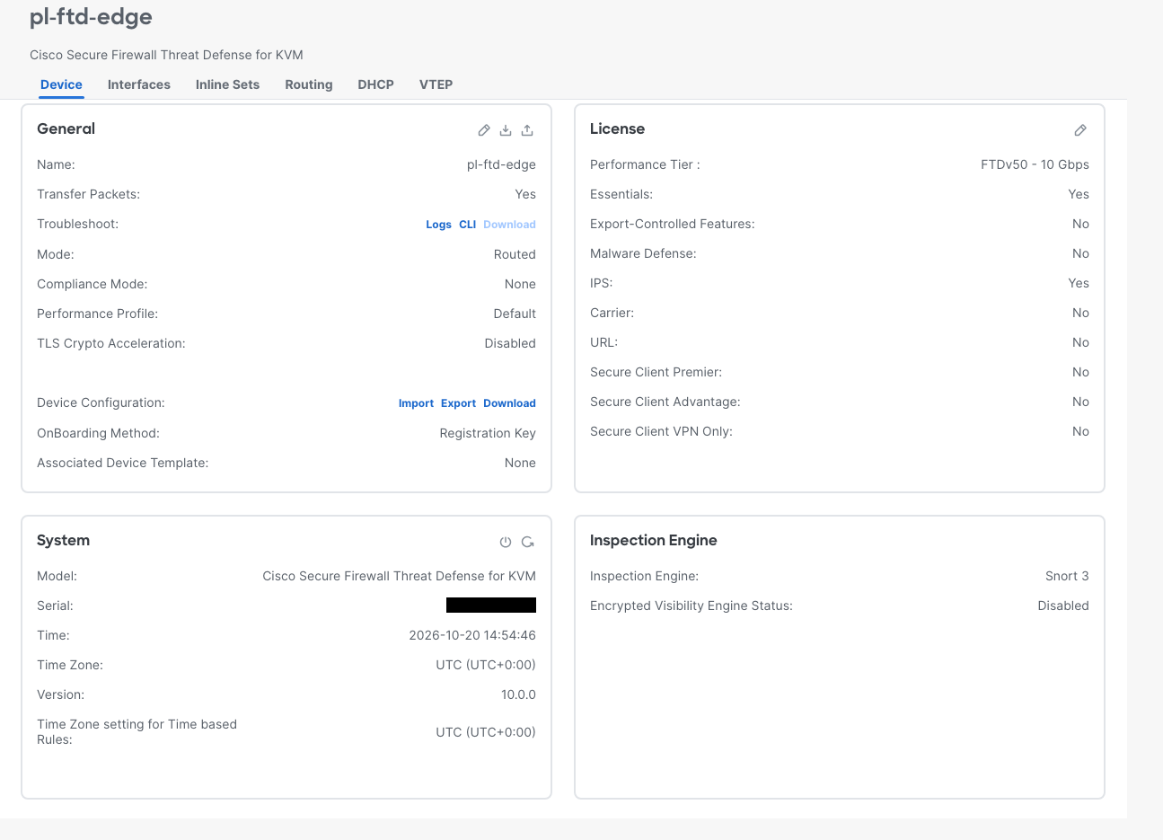Image resolution: width=1163 pixels, height=840 pixels.
Task: Go to the Inline Sets tab
Action: coord(227,84)
